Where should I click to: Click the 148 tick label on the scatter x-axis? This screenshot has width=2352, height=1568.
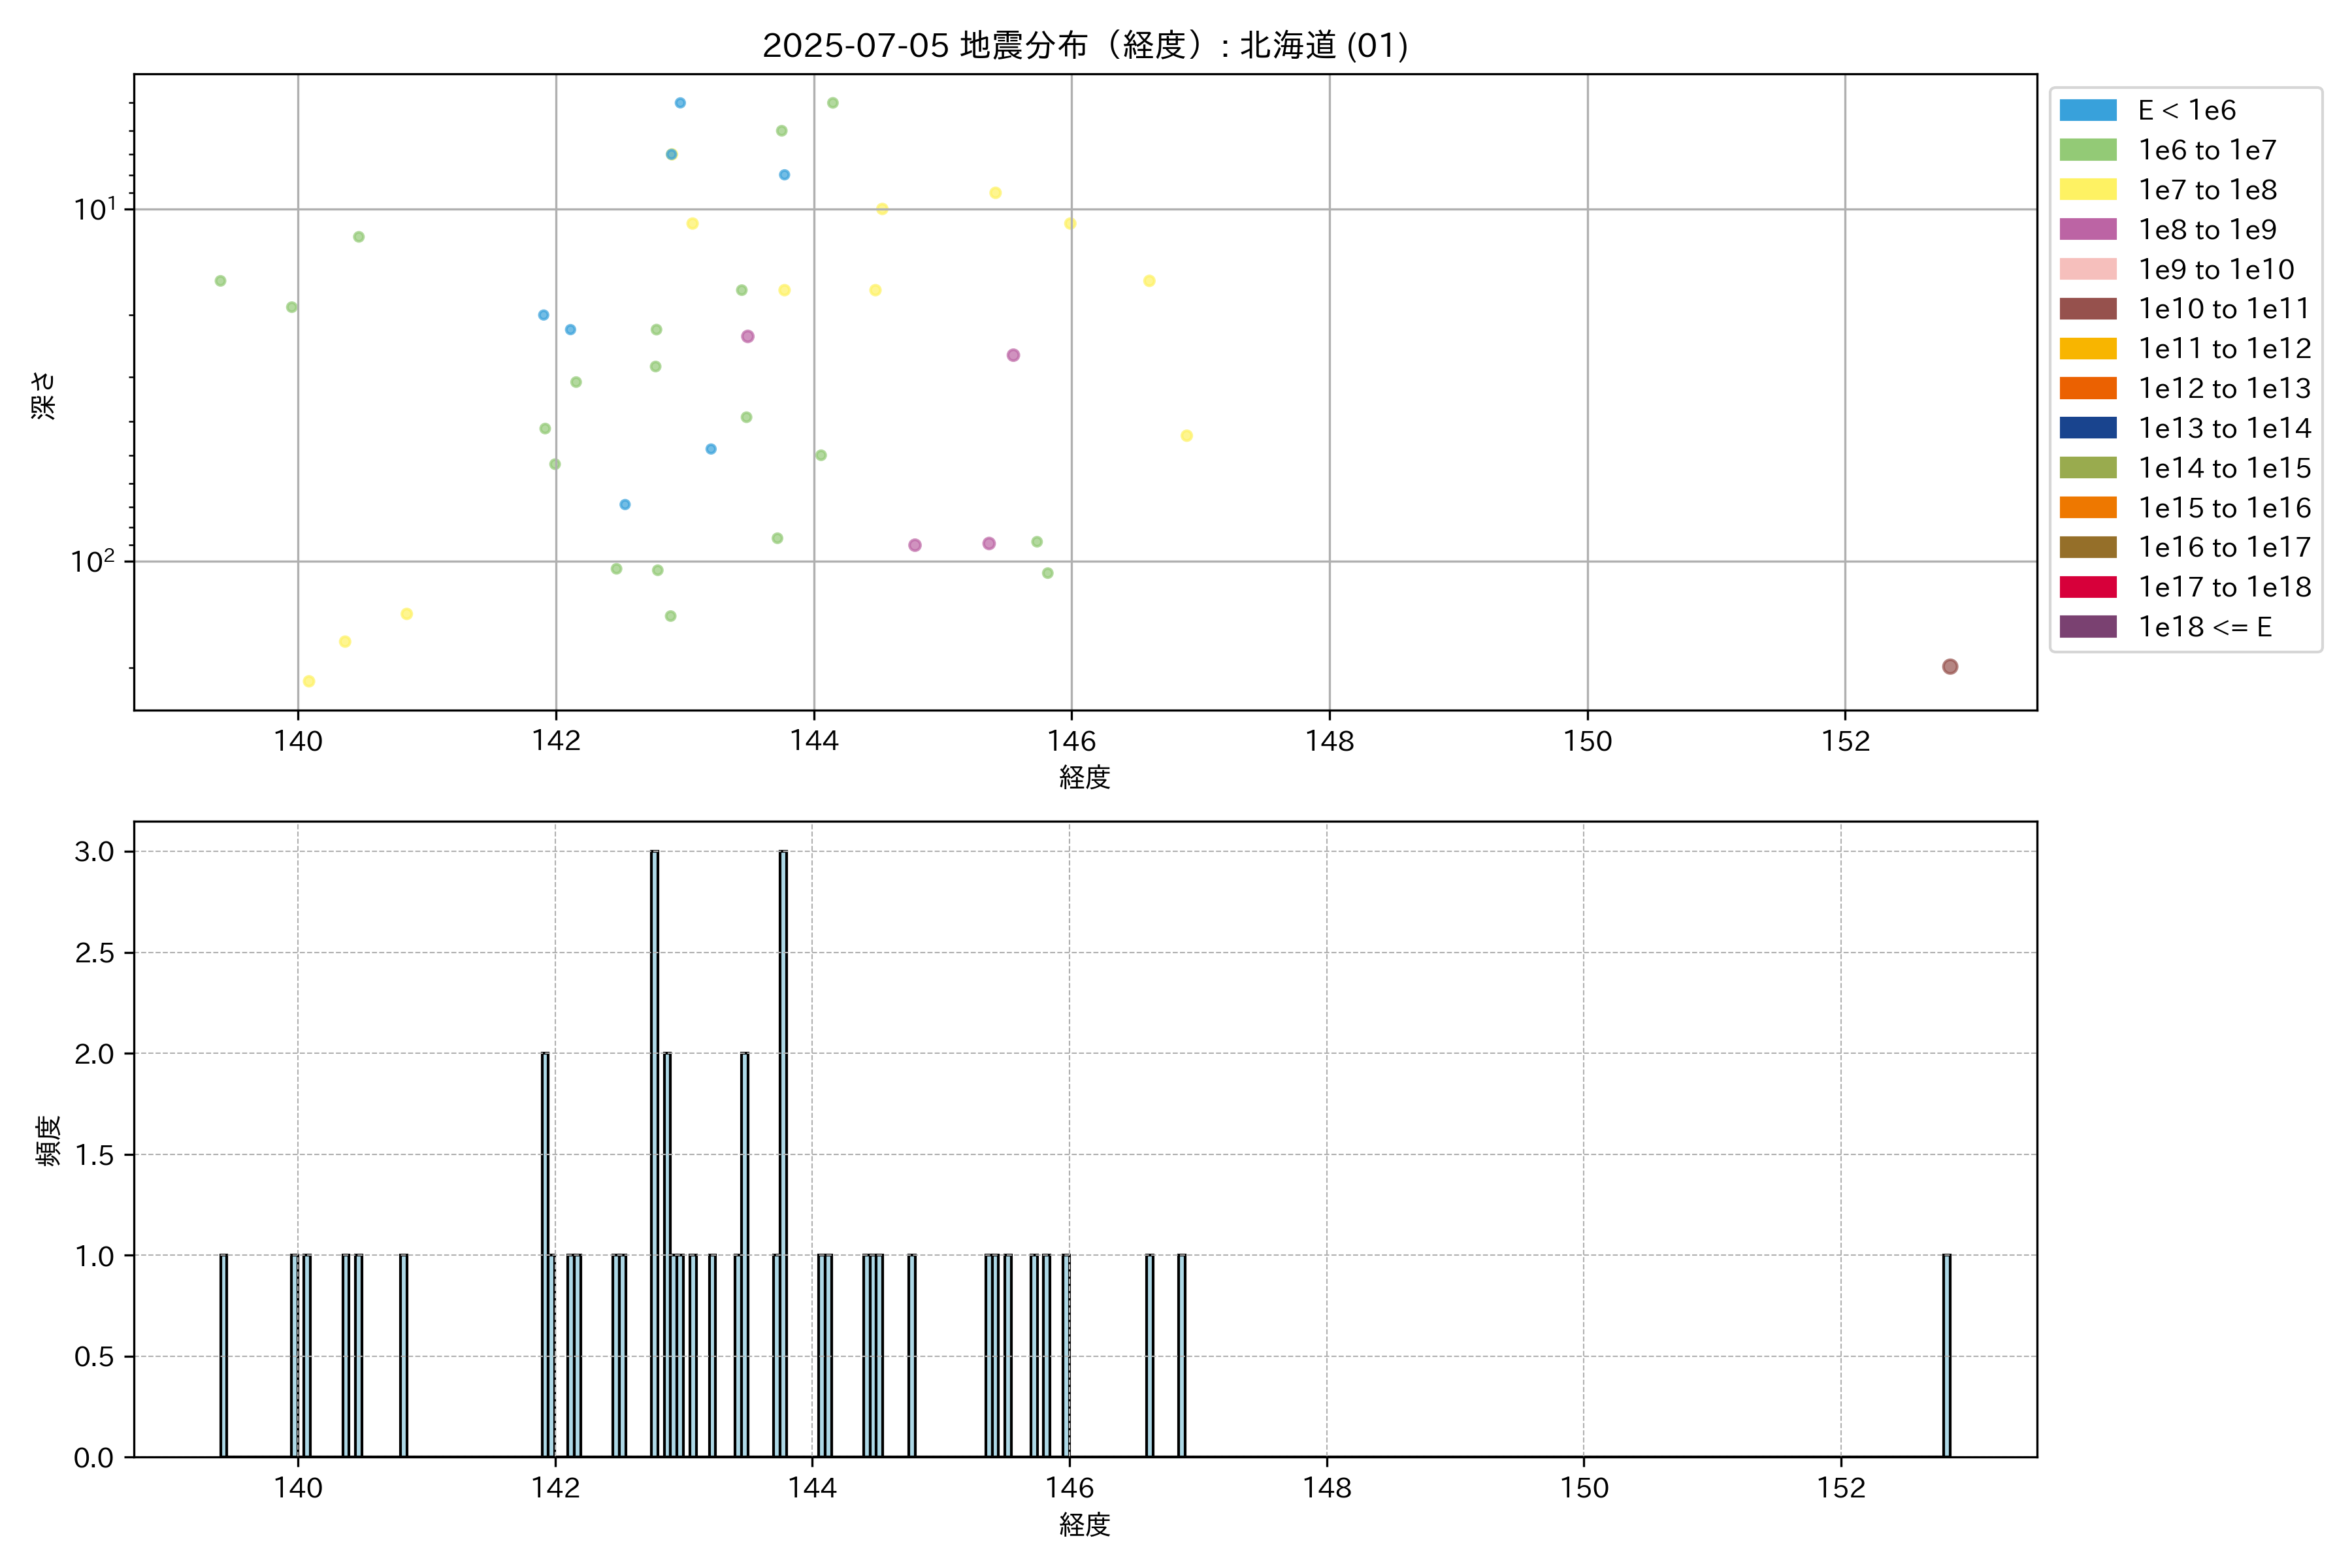click(x=1329, y=741)
